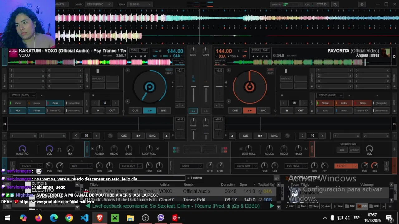
Task: Click TAP tab on left deck
Action: point(143,50)
